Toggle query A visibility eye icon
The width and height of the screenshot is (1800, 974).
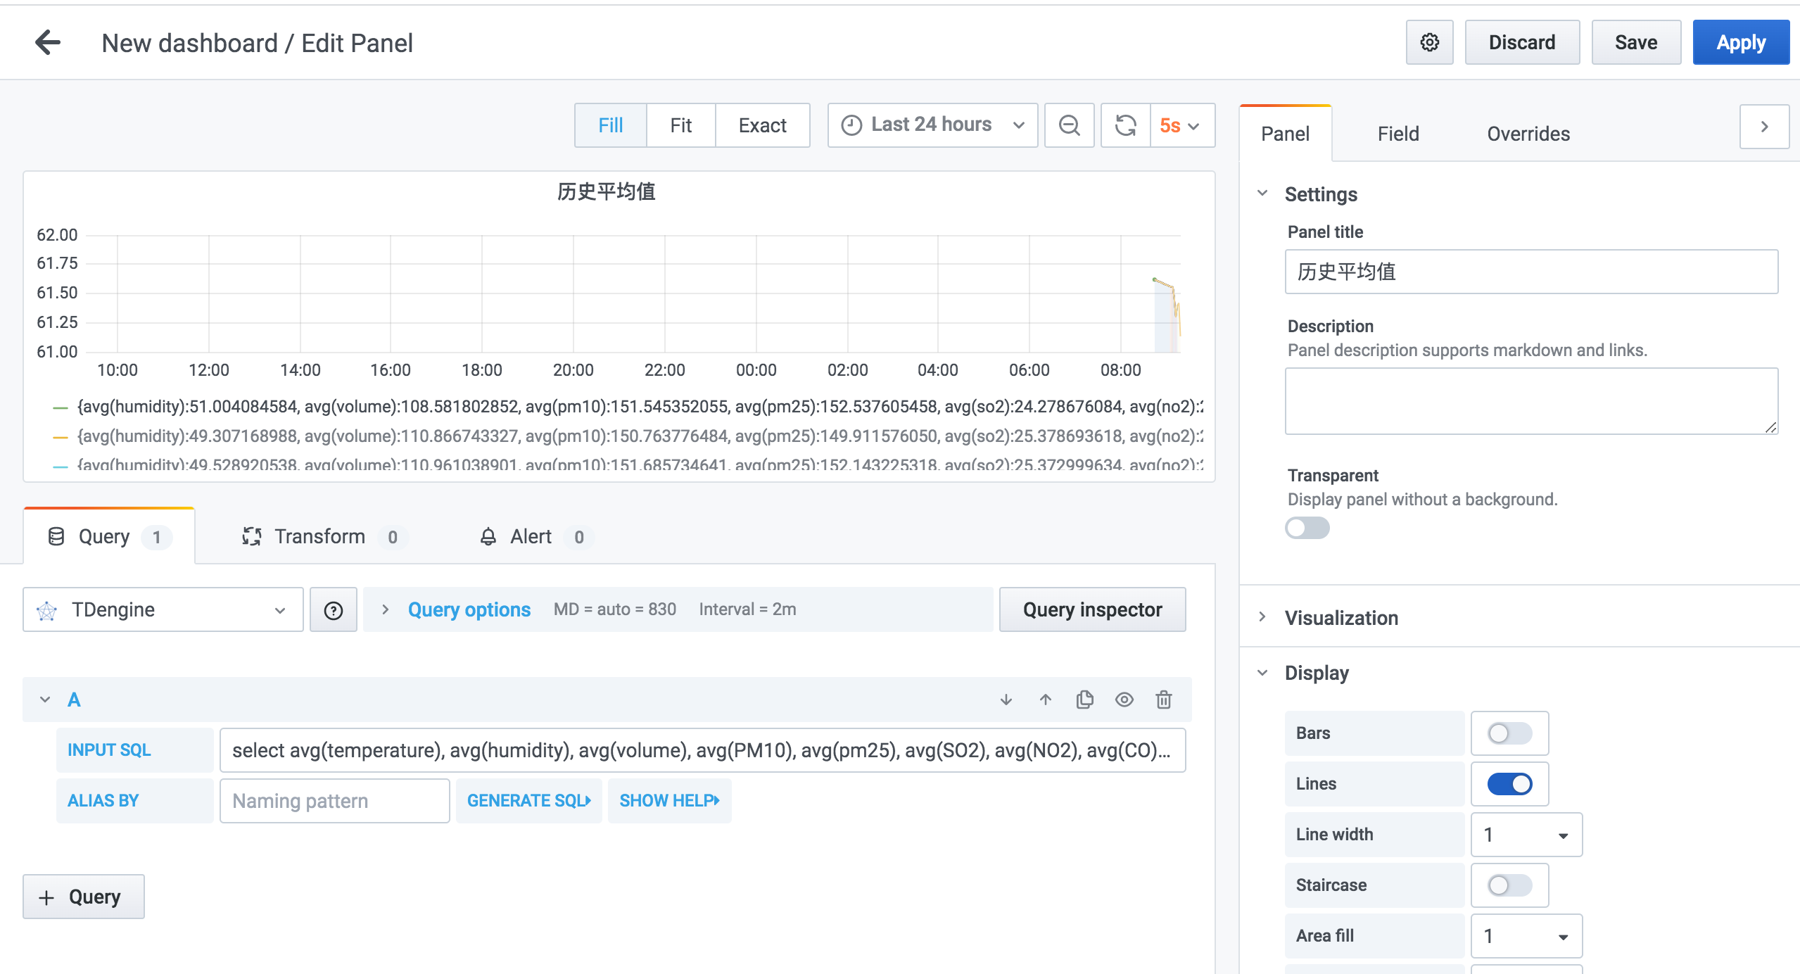pos(1124,700)
